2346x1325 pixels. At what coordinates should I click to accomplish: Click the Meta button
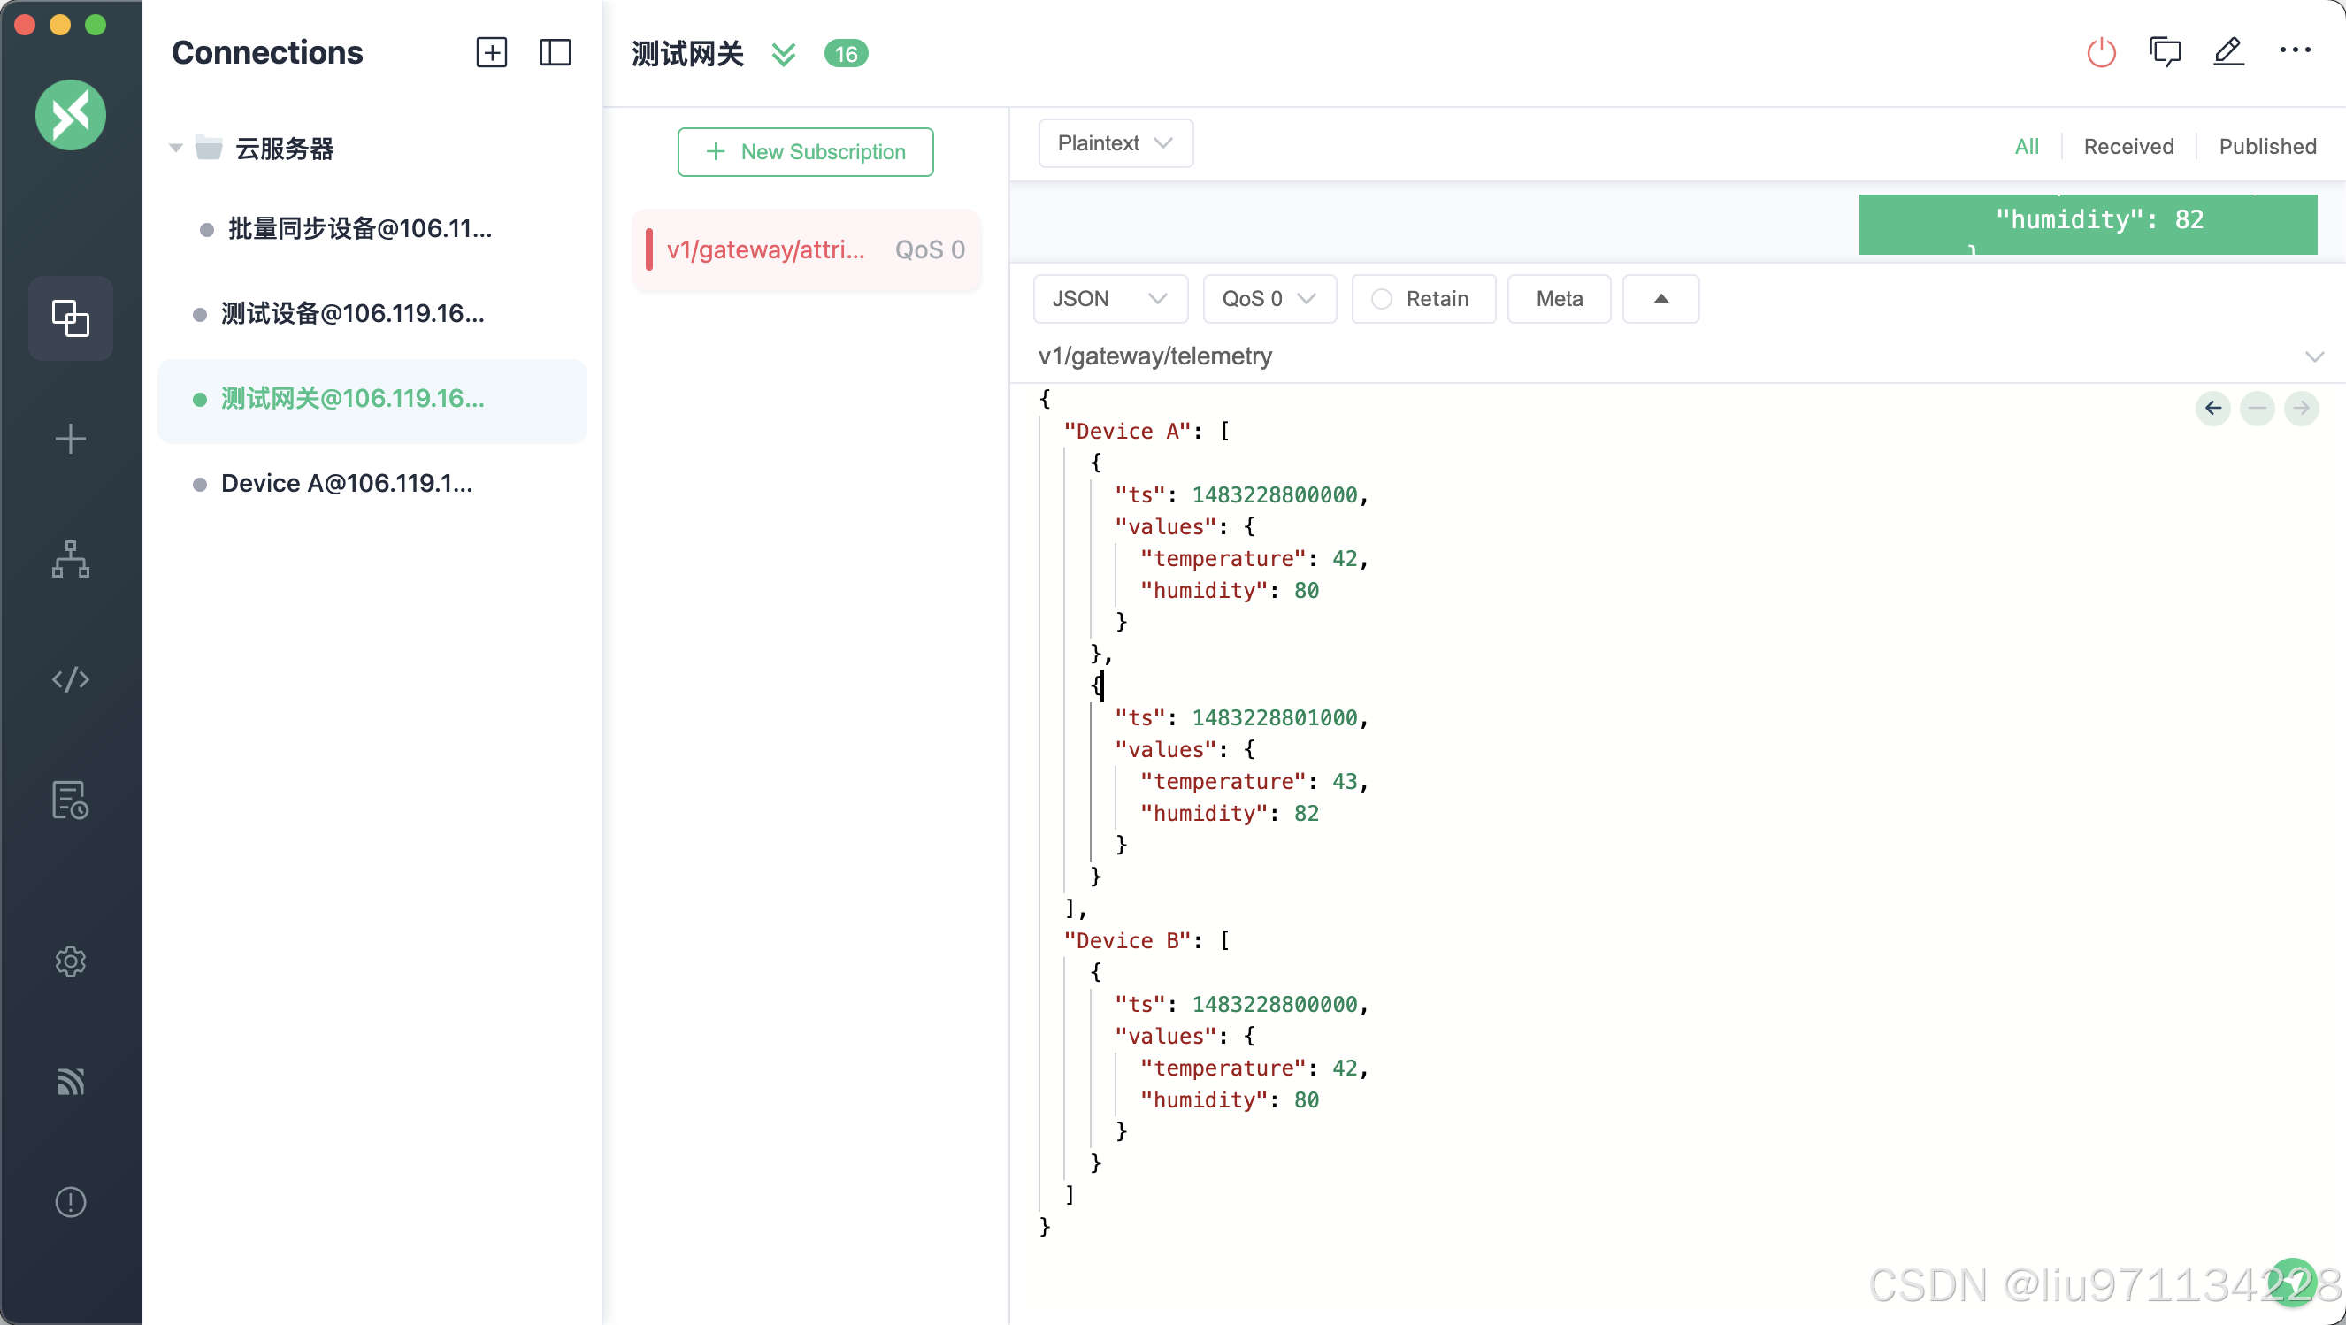point(1558,299)
